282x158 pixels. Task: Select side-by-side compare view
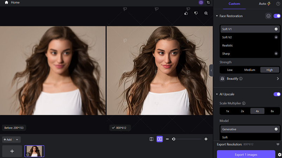(x=160, y=139)
